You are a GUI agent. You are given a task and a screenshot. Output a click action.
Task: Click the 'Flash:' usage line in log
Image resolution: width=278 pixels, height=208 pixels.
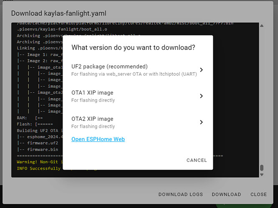35,124
